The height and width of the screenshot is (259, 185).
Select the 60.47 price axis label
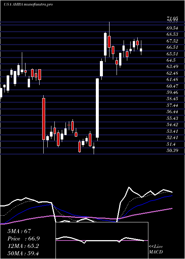click(172, 86)
